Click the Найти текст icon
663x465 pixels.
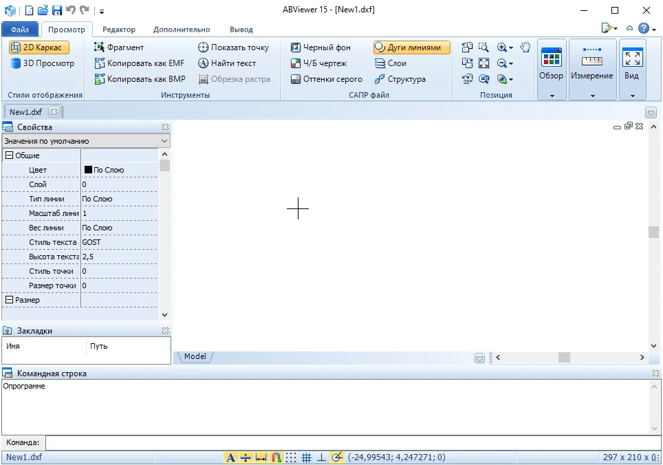204,63
